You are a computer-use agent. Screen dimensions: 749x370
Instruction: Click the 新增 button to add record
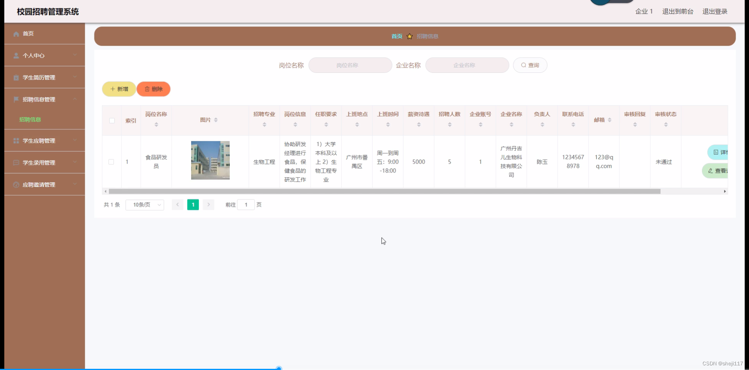click(119, 89)
